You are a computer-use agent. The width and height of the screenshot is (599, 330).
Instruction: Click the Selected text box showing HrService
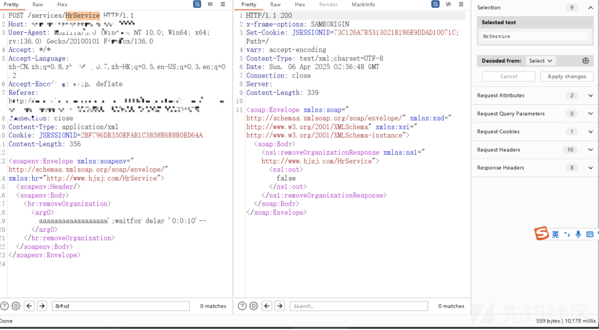coord(535,37)
